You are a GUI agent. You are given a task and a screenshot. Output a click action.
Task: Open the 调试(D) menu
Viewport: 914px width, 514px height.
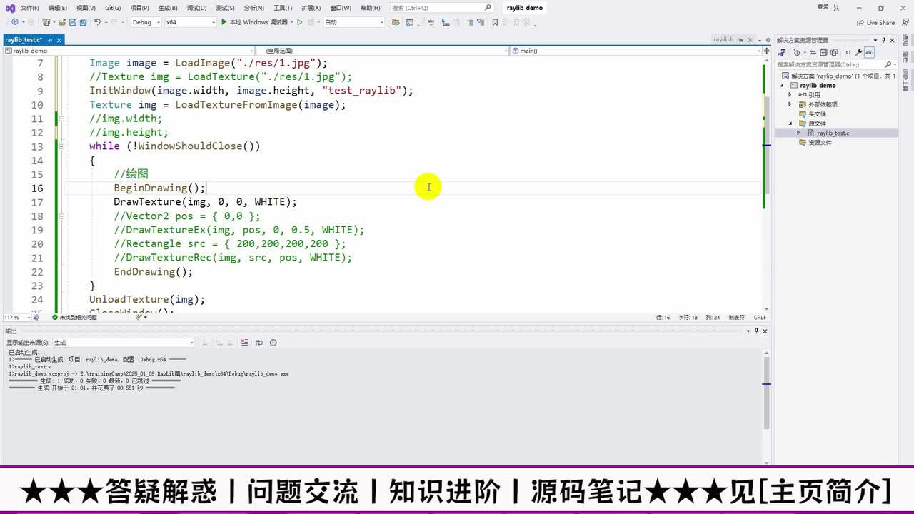click(196, 8)
